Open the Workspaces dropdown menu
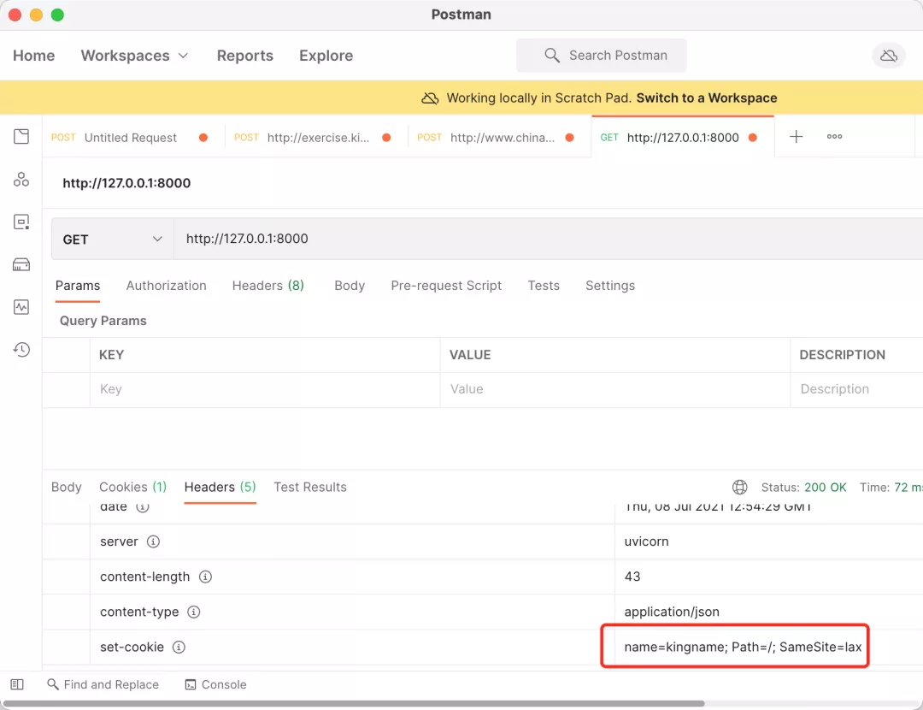 [x=135, y=56]
